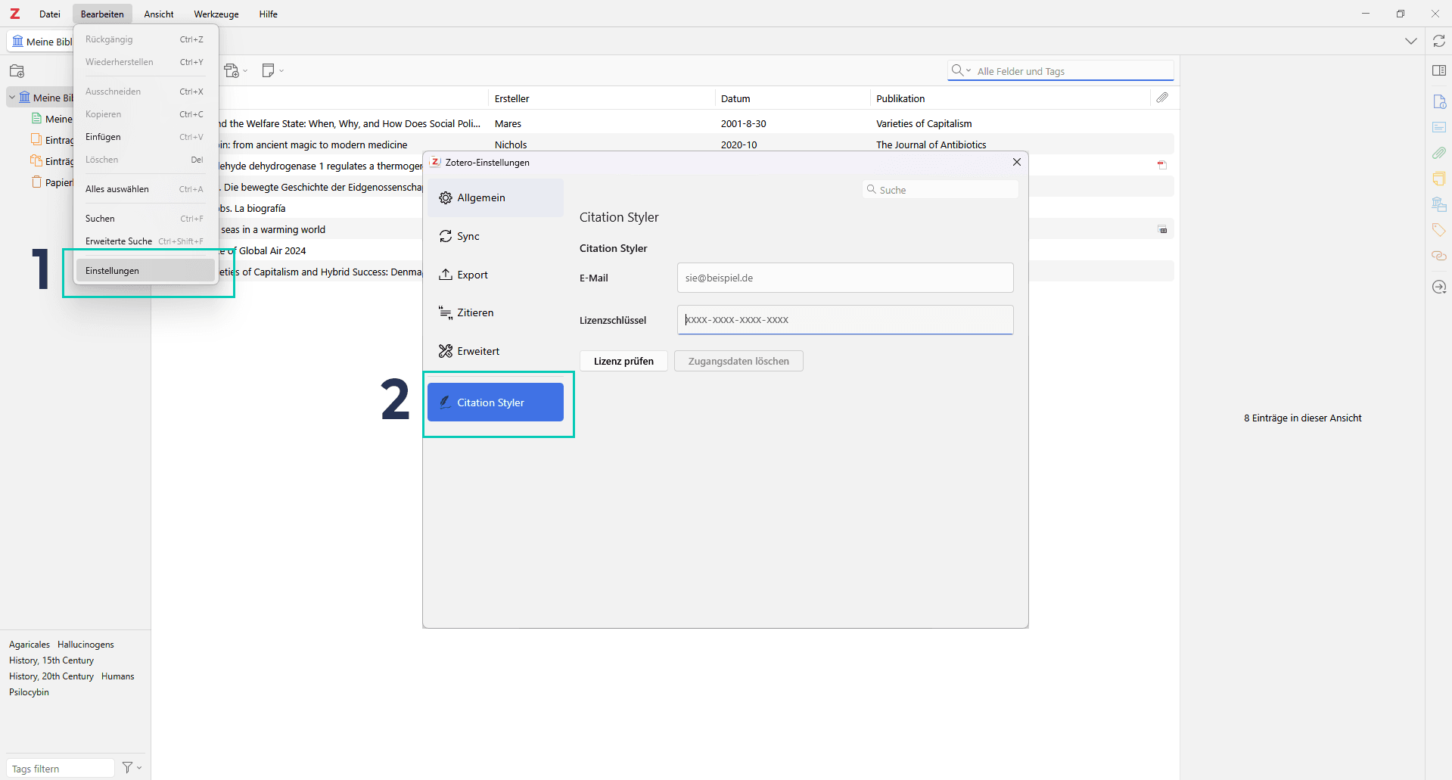Open the new collection icon
This screenshot has height=780, width=1452.
point(17,71)
